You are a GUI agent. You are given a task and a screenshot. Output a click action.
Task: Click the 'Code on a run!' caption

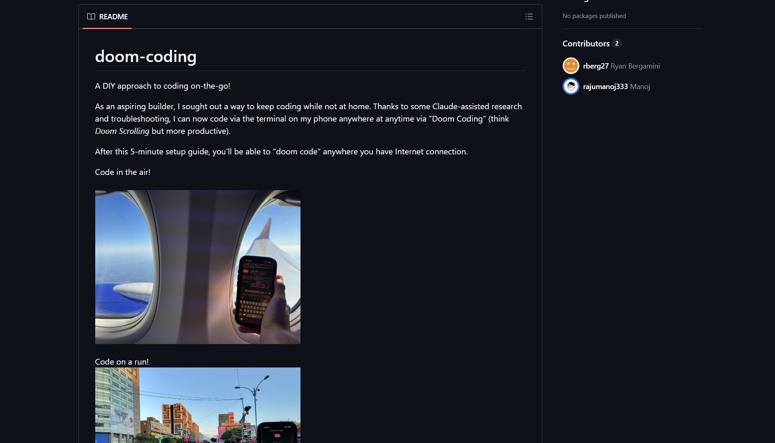[x=122, y=362]
